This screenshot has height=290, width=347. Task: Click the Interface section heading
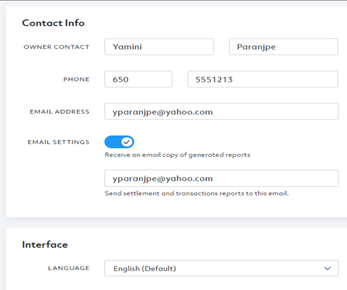(45, 244)
